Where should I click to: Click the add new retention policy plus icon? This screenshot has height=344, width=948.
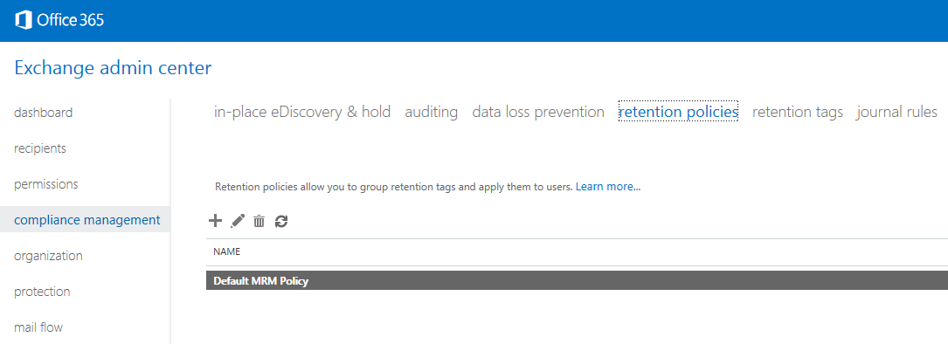coord(215,221)
